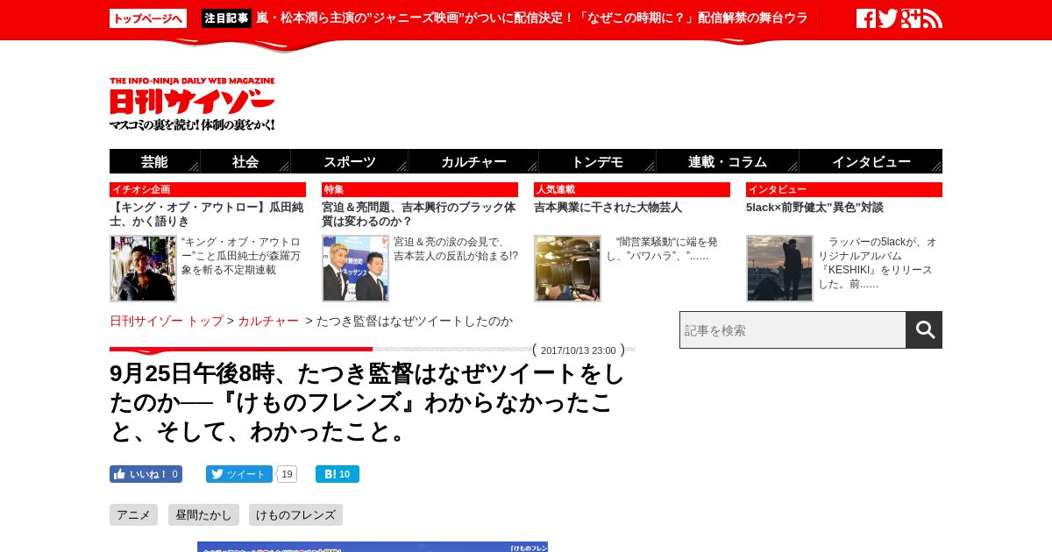Select the けものフレンズ tag

[295, 515]
